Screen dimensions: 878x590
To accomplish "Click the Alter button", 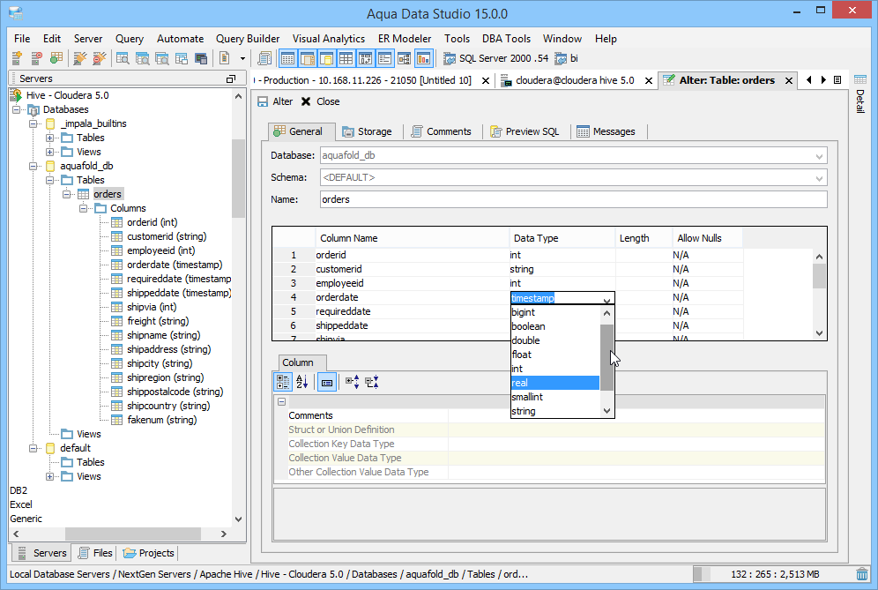I will click(x=275, y=101).
